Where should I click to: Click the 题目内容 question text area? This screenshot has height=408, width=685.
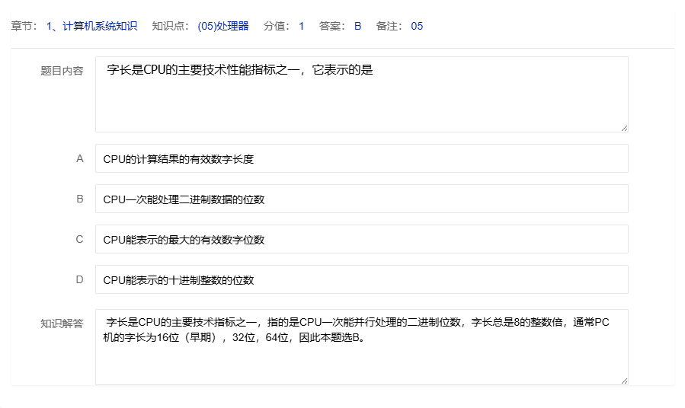pos(361,94)
